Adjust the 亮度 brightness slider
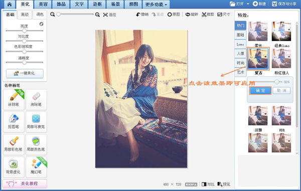301x191 pixels. coord(24,31)
